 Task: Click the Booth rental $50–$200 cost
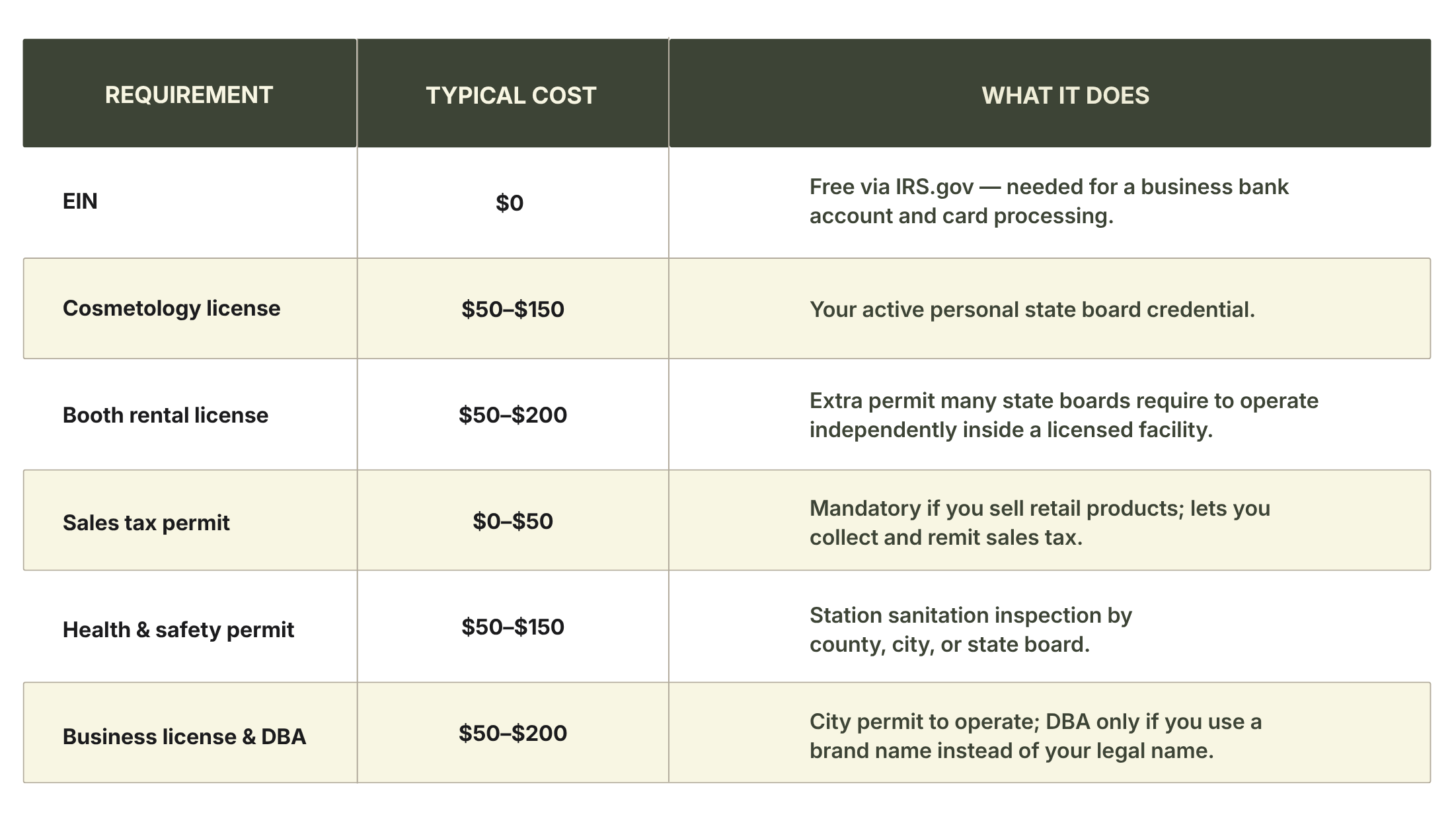pos(513,415)
